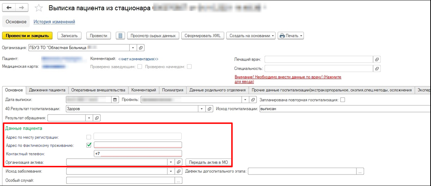The height and width of the screenshot is (186, 431).
Task: Open Специальность selection form icon
Action: [x=377, y=68]
